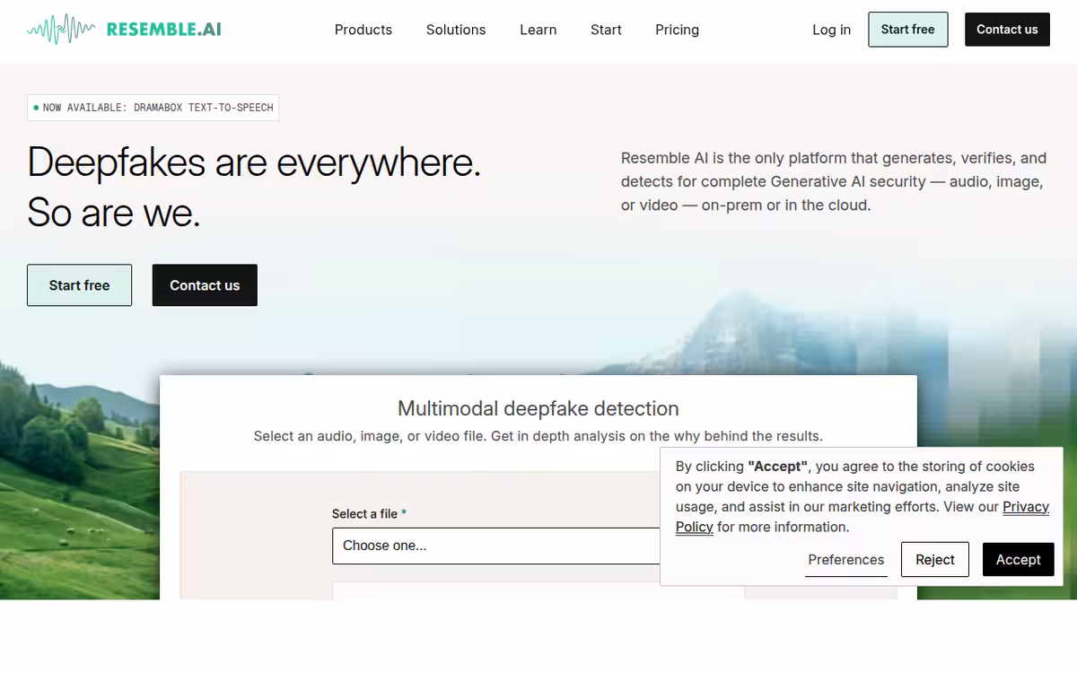Go to the Pricing page

coord(677,30)
